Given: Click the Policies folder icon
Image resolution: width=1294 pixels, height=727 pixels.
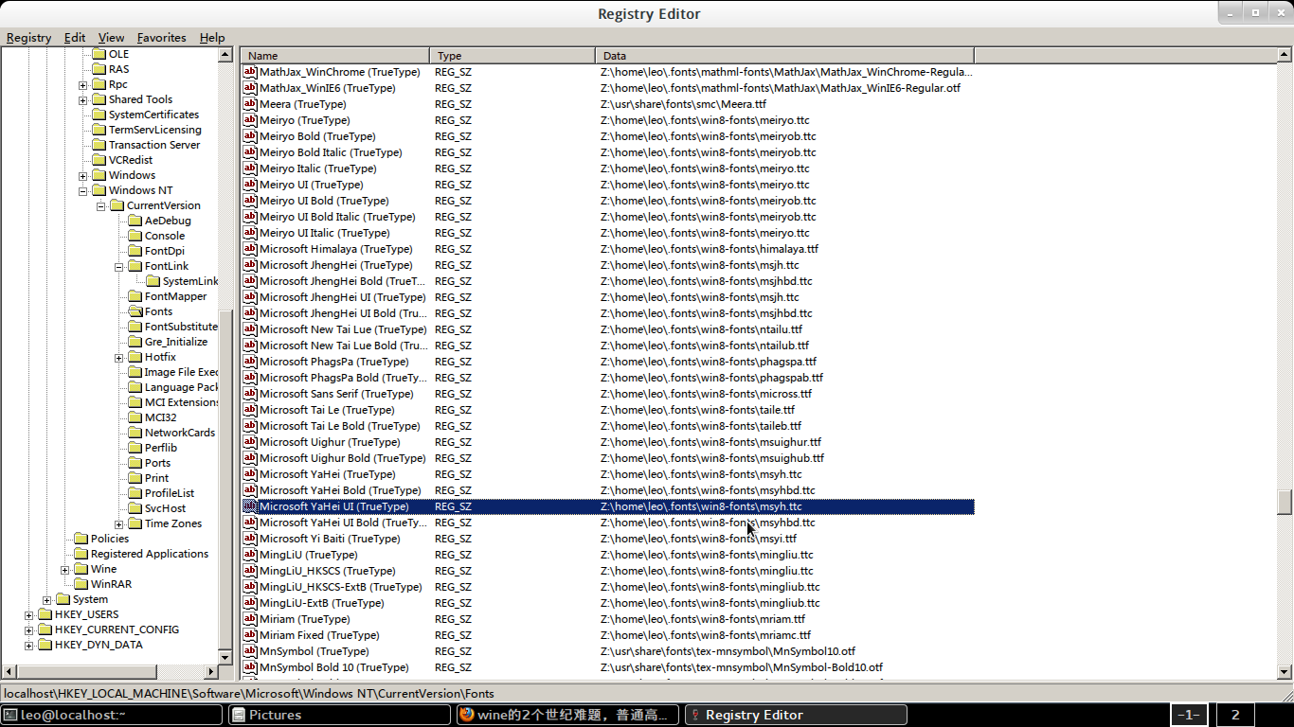Looking at the screenshot, I should (x=81, y=539).
